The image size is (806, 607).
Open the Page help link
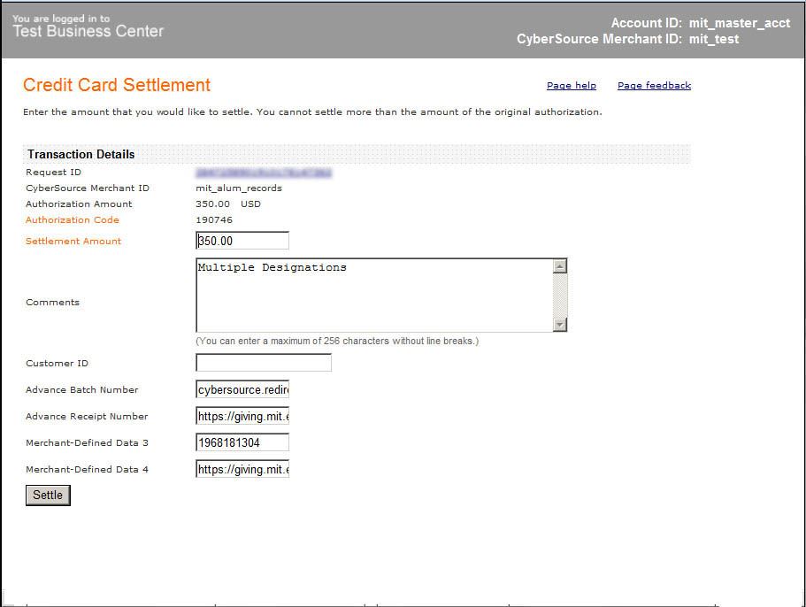[571, 86]
